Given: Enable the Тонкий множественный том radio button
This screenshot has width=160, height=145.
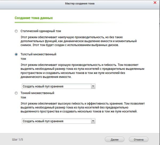Looking at the screenshot, I should 16,93.
